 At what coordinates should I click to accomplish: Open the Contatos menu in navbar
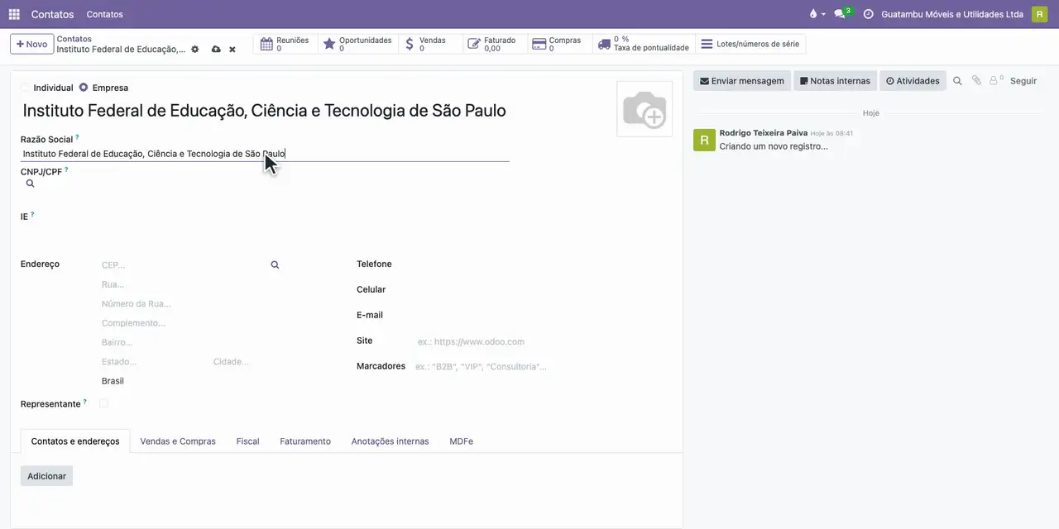click(x=105, y=14)
